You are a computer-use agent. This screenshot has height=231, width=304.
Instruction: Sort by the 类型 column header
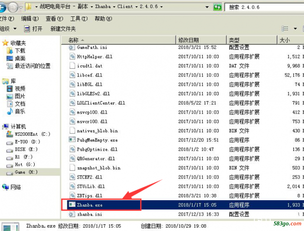point(251,40)
